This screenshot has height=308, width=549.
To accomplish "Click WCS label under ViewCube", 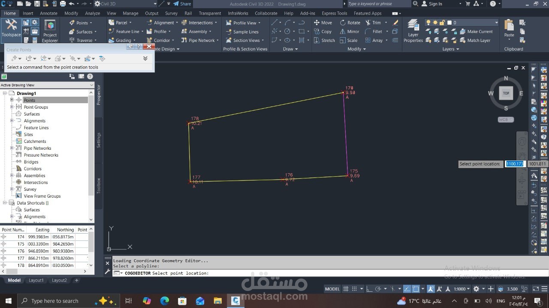I will 506,120.
